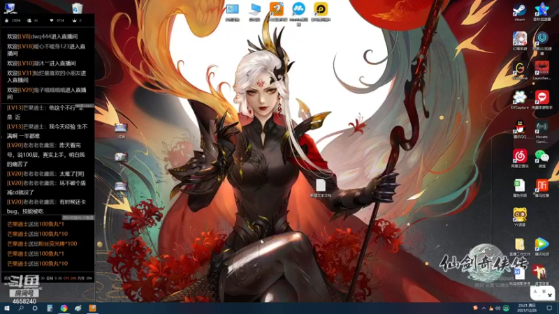Open the Recycle Bin
559x314 pixels.
(x=77, y=8)
